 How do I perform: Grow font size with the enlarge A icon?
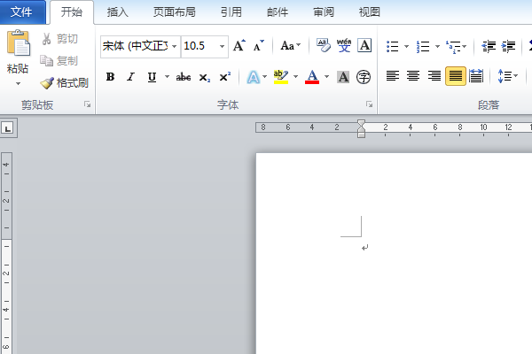239,46
